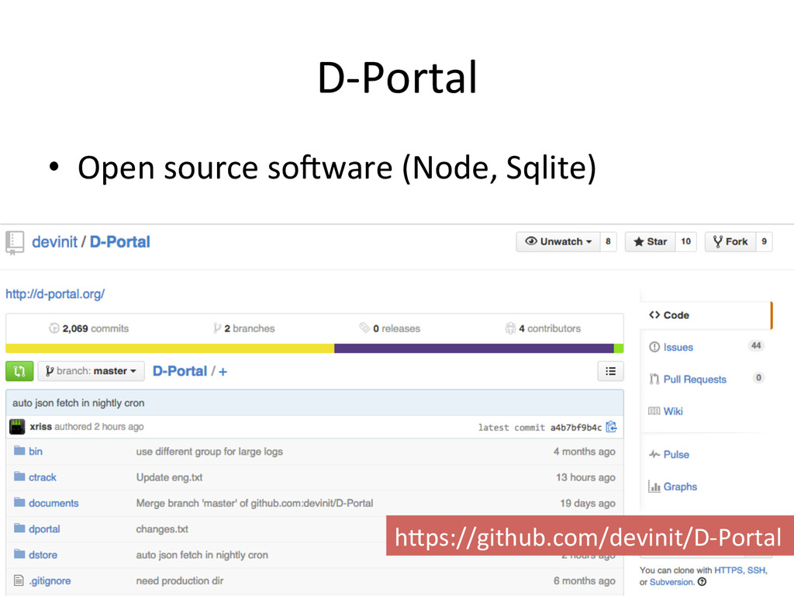Image resolution: width=794 pixels, height=596 pixels.
Task: Click the yellow segment of language bar
Action: [170, 348]
